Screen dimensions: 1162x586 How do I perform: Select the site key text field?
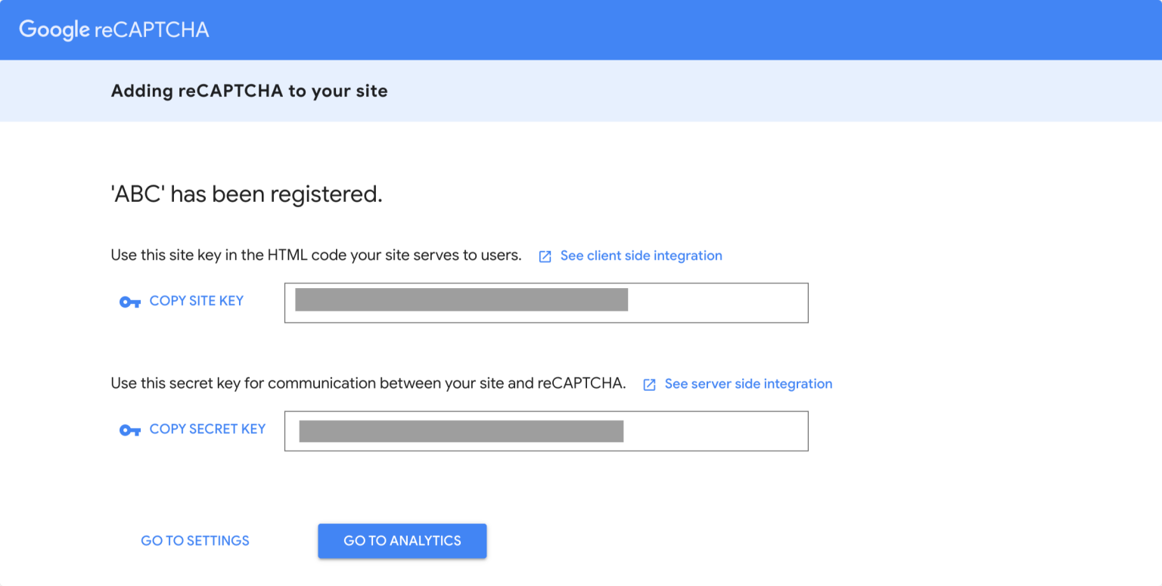tap(719, 302)
